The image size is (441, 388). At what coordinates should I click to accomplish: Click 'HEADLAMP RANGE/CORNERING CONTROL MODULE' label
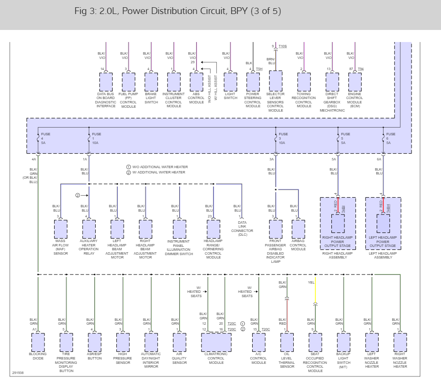click(x=213, y=249)
